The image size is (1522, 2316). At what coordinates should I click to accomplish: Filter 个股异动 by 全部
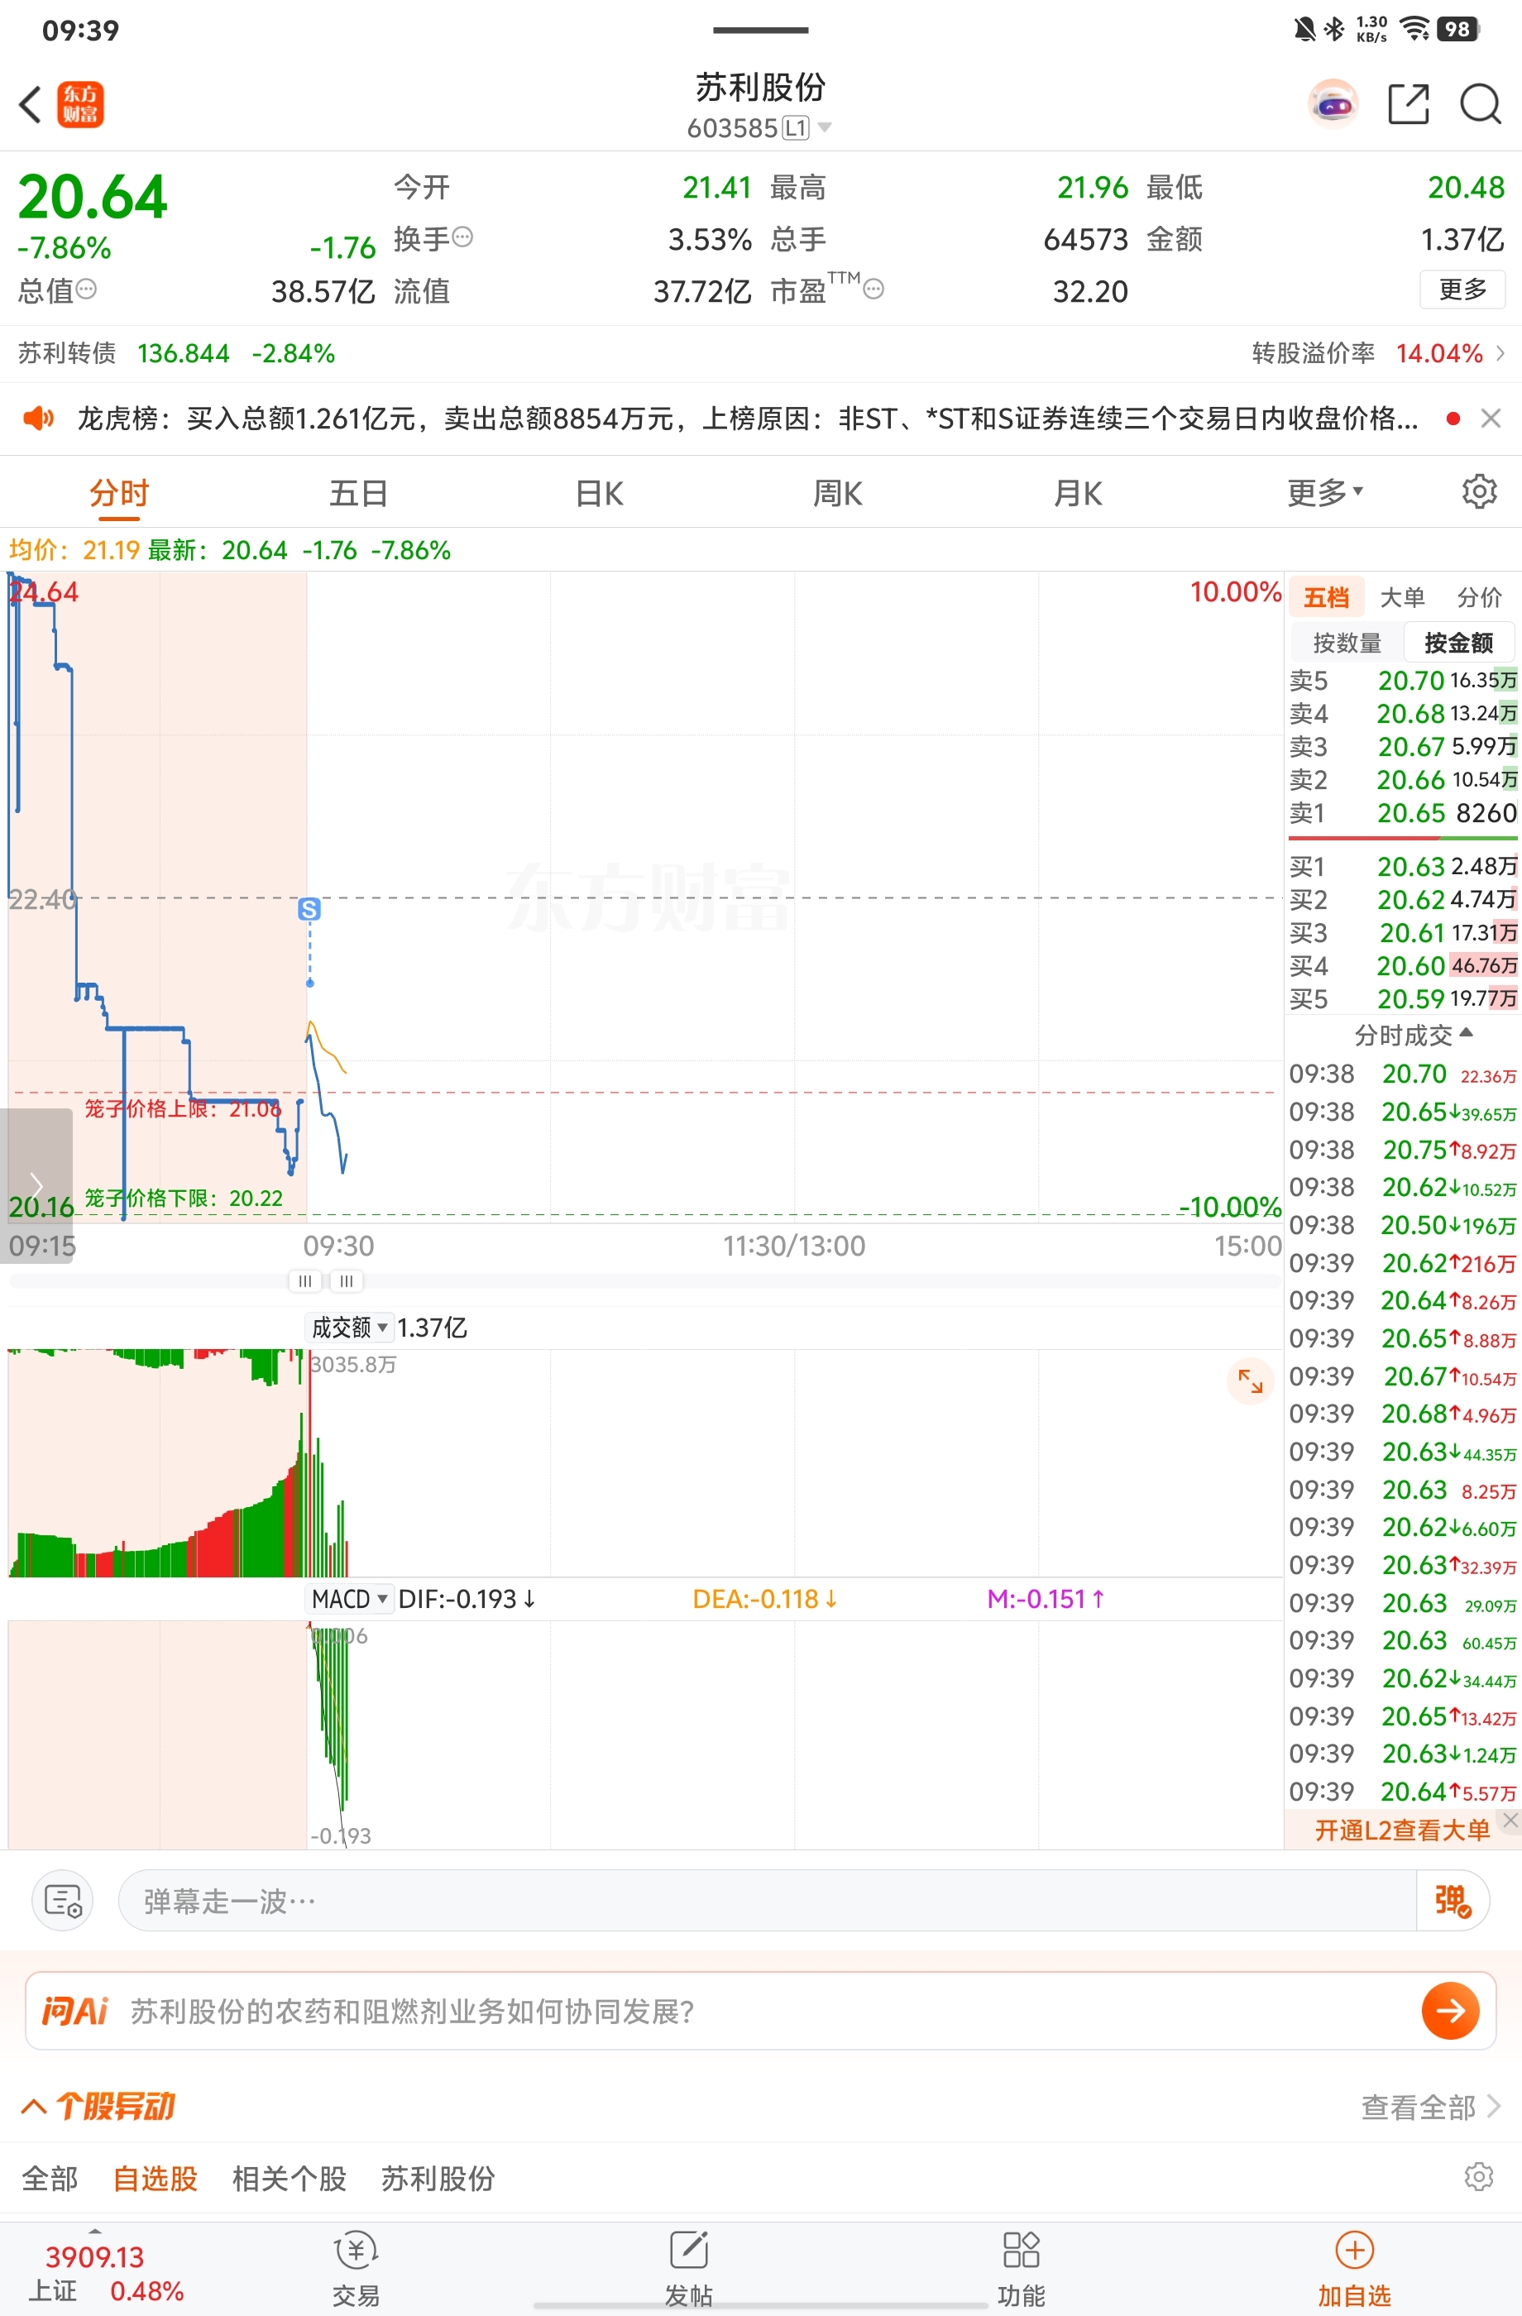(x=50, y=2178)
